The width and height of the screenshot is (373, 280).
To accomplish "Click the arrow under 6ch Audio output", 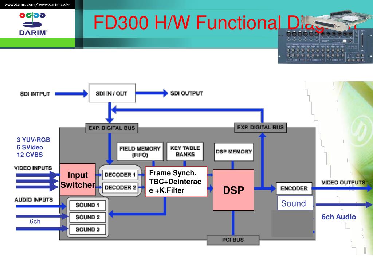I will pos(344,205).
